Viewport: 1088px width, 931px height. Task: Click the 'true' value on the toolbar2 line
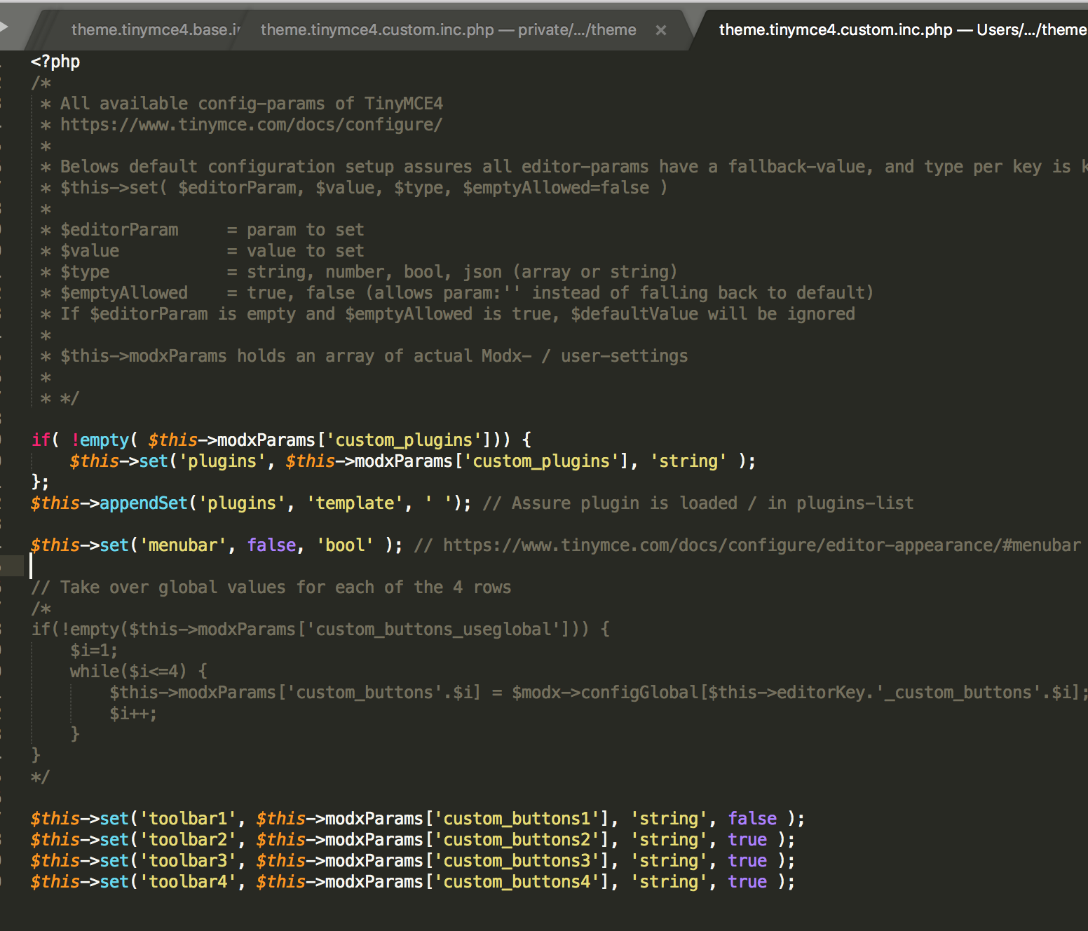coord(747,839)
